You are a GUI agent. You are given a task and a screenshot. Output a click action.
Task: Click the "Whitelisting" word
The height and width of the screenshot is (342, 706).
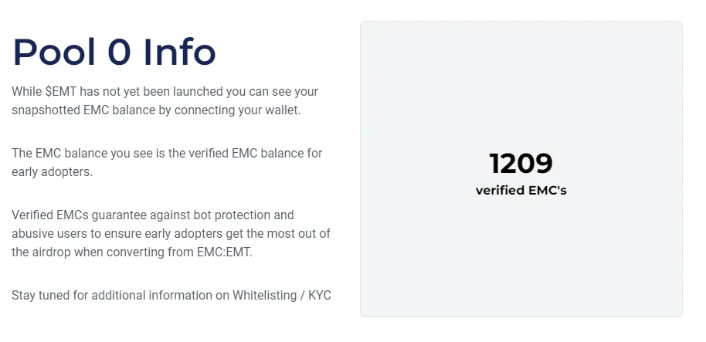coord(264,295)
